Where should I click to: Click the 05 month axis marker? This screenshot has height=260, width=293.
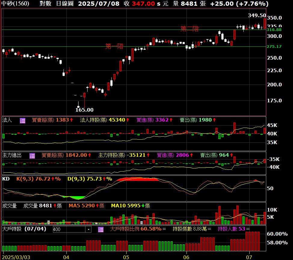click(x=126, y=257)
